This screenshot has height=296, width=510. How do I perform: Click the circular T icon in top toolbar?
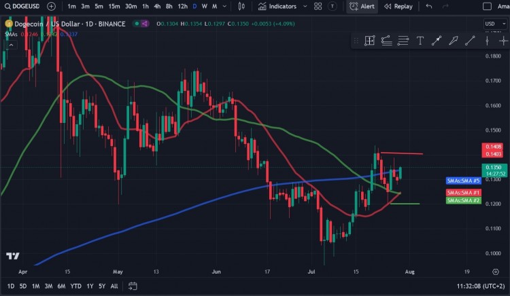click(x=332, y=6)
